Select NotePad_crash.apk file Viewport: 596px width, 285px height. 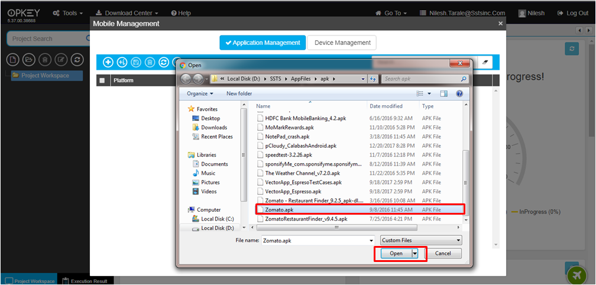[x=287, y=137]
